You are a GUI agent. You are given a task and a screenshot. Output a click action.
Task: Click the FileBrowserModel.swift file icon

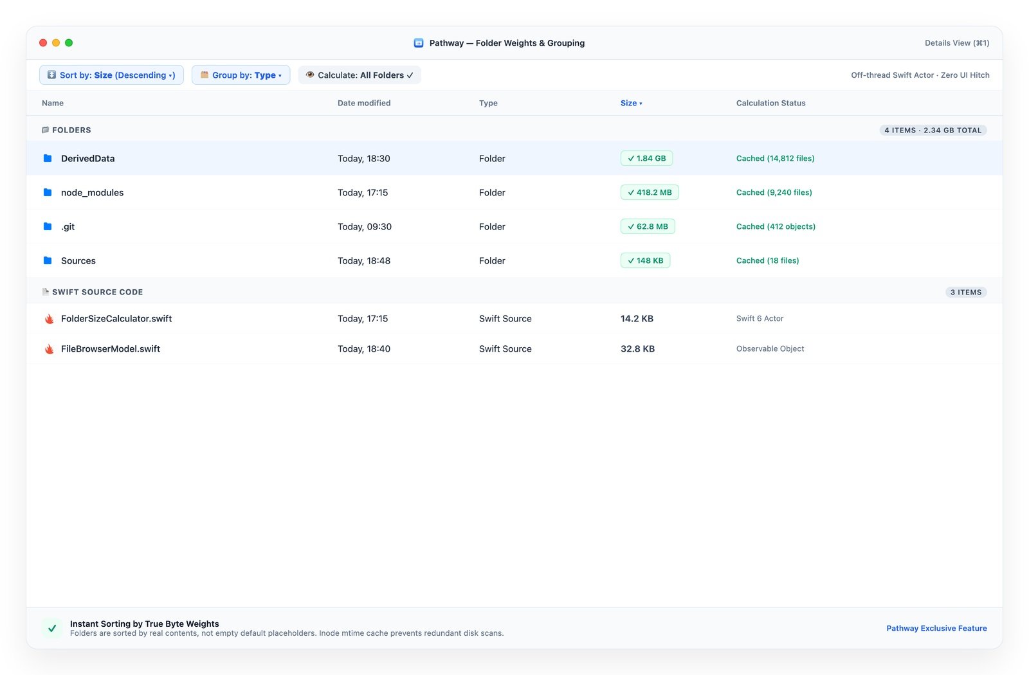click(x=49, y=349)
